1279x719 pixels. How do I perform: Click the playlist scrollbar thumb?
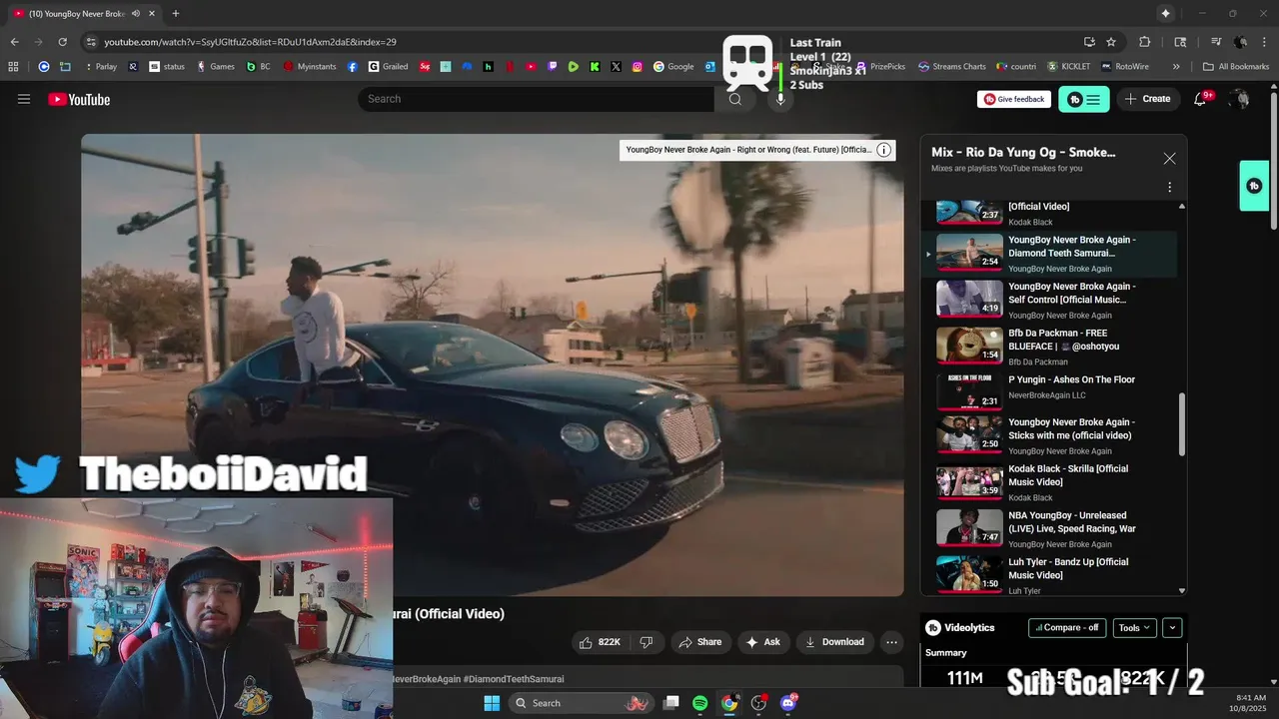[1183, 424]
